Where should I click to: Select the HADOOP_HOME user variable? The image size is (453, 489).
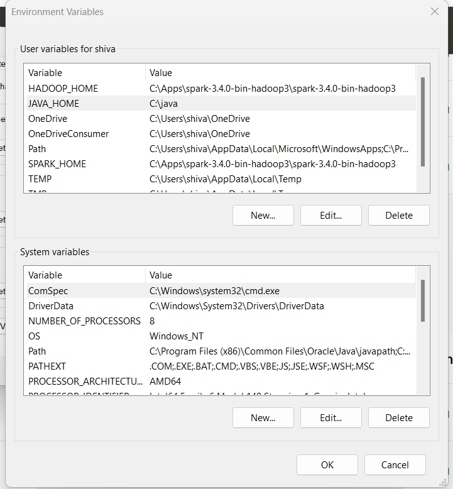pos(221,88)
